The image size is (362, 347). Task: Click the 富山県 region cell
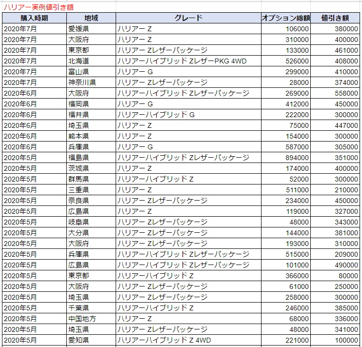coord(91,72)
